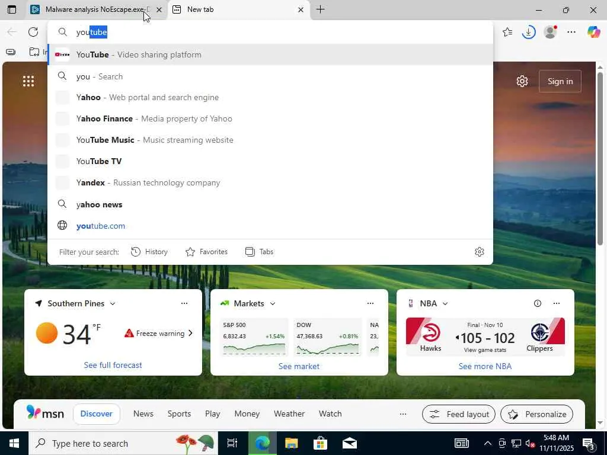Open the Sports feed tab
Image resolution: width=607 pixels, height=455 pixels.
pos(179,414)
